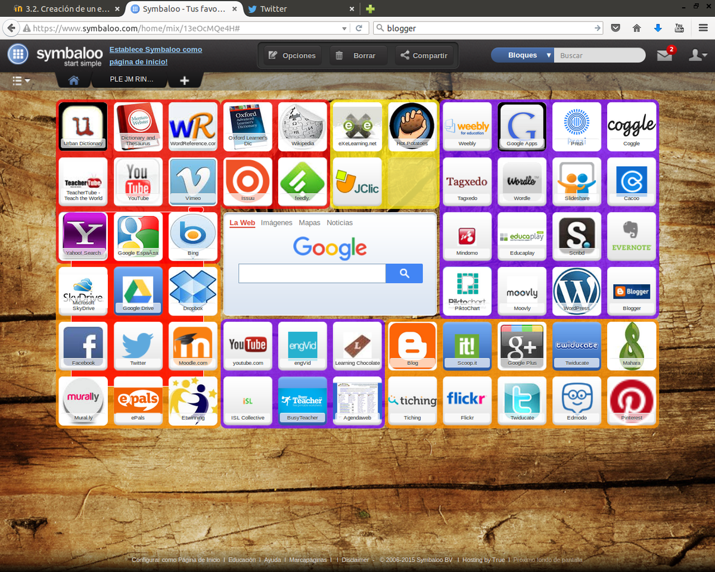Image resolution: width=715 pixels, height=572 pixels.
Task: Open the JClic tile
Action: pos(357,181)
